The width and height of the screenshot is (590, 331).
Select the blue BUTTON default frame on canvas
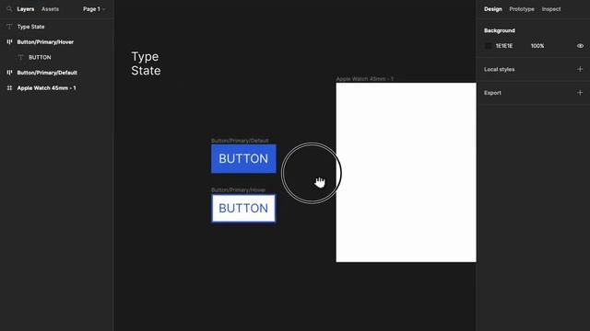(x=243, y=159)
